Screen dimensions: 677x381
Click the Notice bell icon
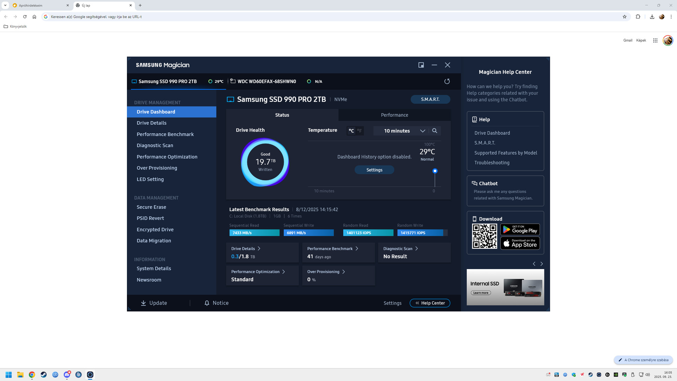[207, 303]
